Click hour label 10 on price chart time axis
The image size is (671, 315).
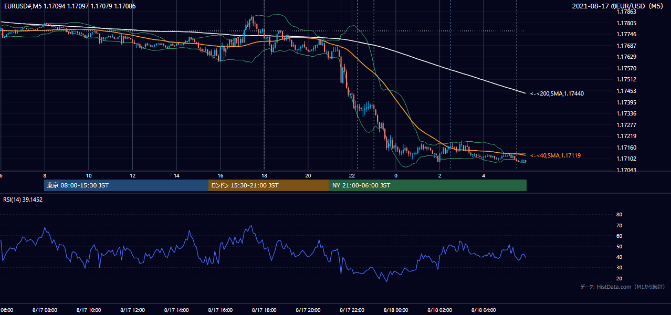(89, 175)
